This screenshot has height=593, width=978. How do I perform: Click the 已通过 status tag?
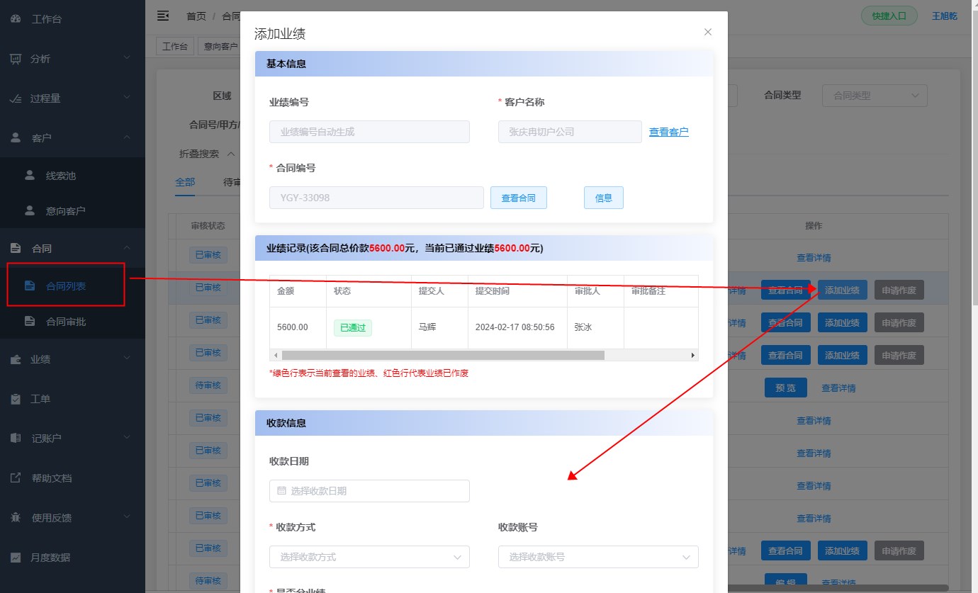(352, 327)
